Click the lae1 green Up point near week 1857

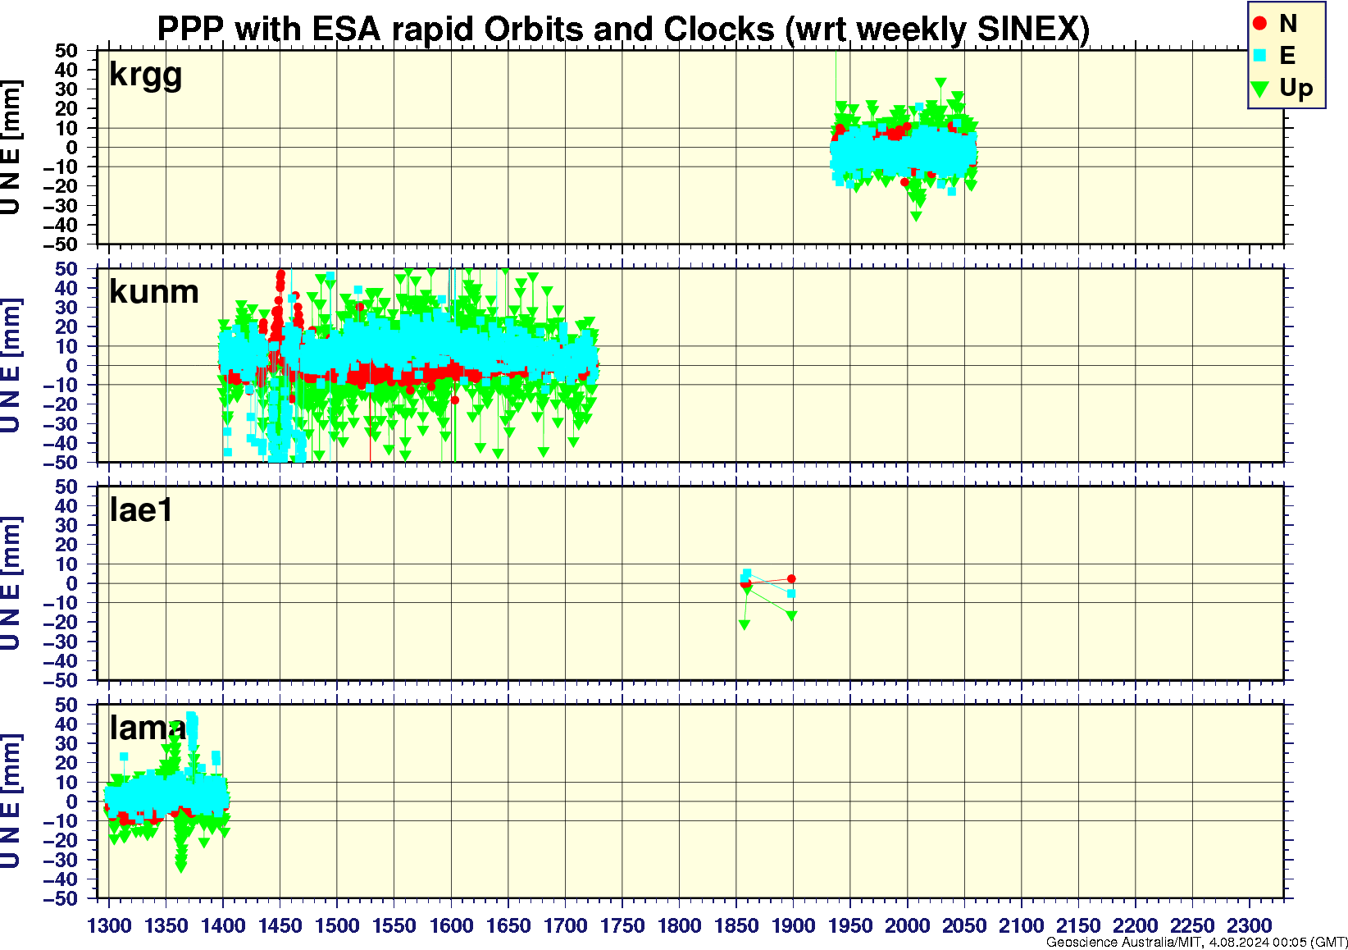(745, 625)
